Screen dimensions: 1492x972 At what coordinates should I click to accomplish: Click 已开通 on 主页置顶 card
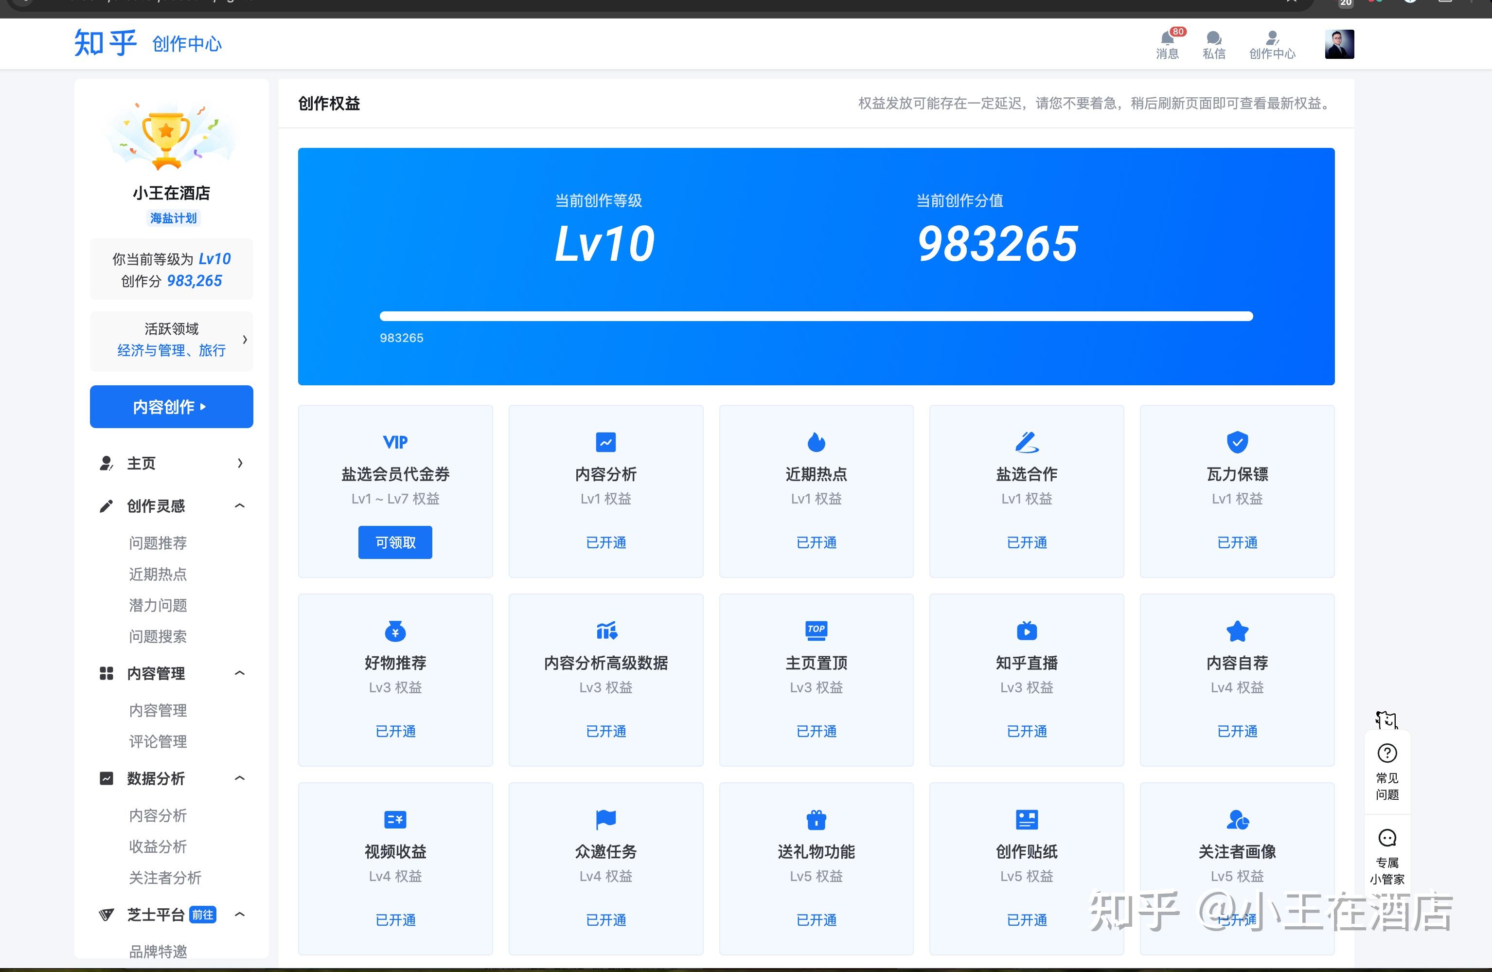coord(816,731)
